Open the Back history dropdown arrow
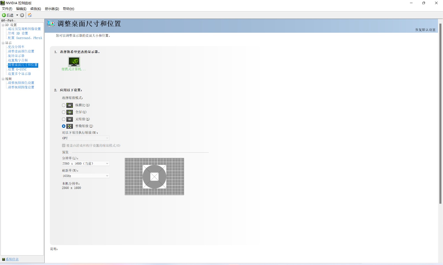The height and width of the screenshot is (265, 443). pos(17,15)
